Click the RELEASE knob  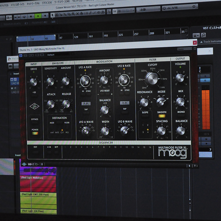coord(66,104)
